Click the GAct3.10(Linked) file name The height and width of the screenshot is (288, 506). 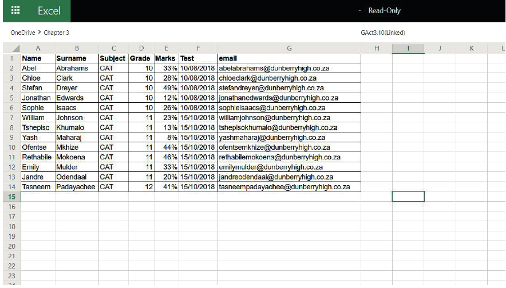(383, 33)
